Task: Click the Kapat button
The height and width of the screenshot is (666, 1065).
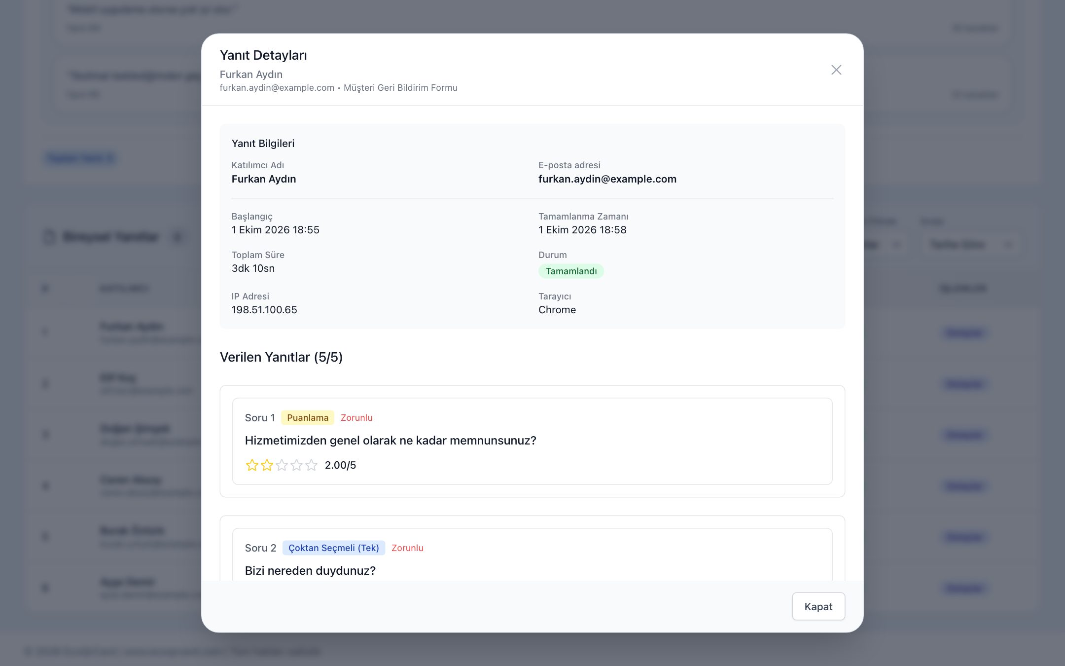Action: 818,606
